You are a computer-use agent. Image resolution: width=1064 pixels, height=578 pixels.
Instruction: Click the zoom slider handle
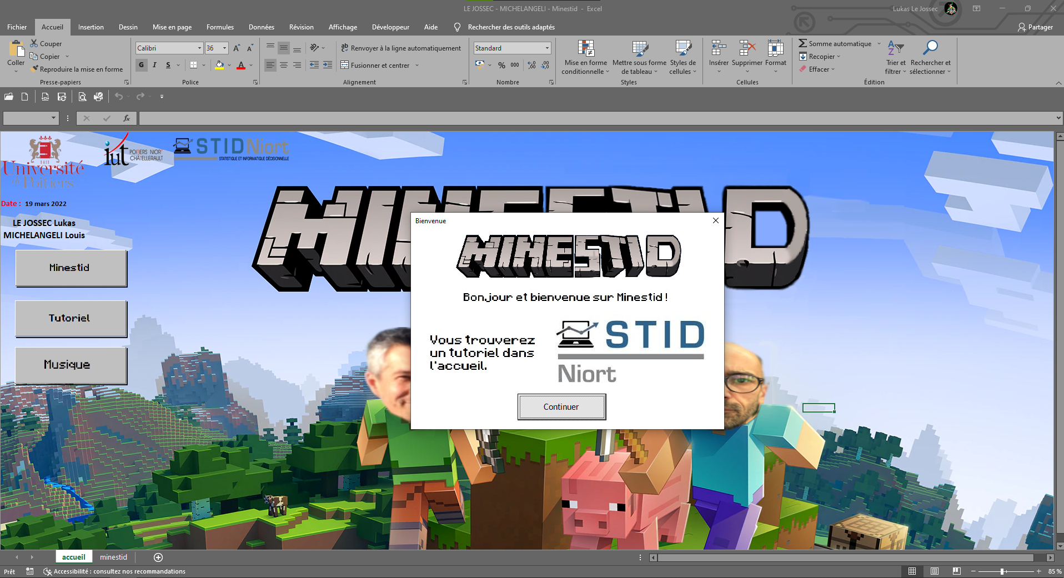(1002, 571)
